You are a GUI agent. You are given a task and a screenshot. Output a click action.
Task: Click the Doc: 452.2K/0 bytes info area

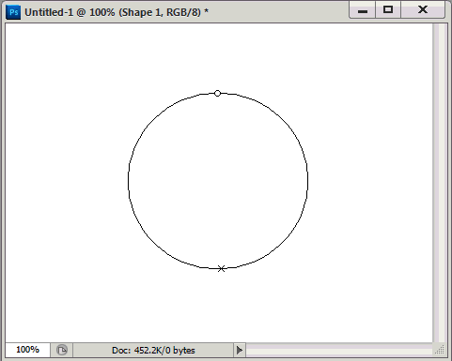pos(153,351)
